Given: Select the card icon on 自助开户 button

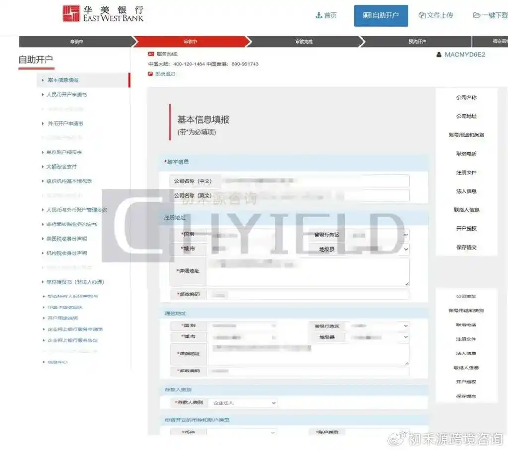Looking at the screenshot, I should (x=366, y=15).
